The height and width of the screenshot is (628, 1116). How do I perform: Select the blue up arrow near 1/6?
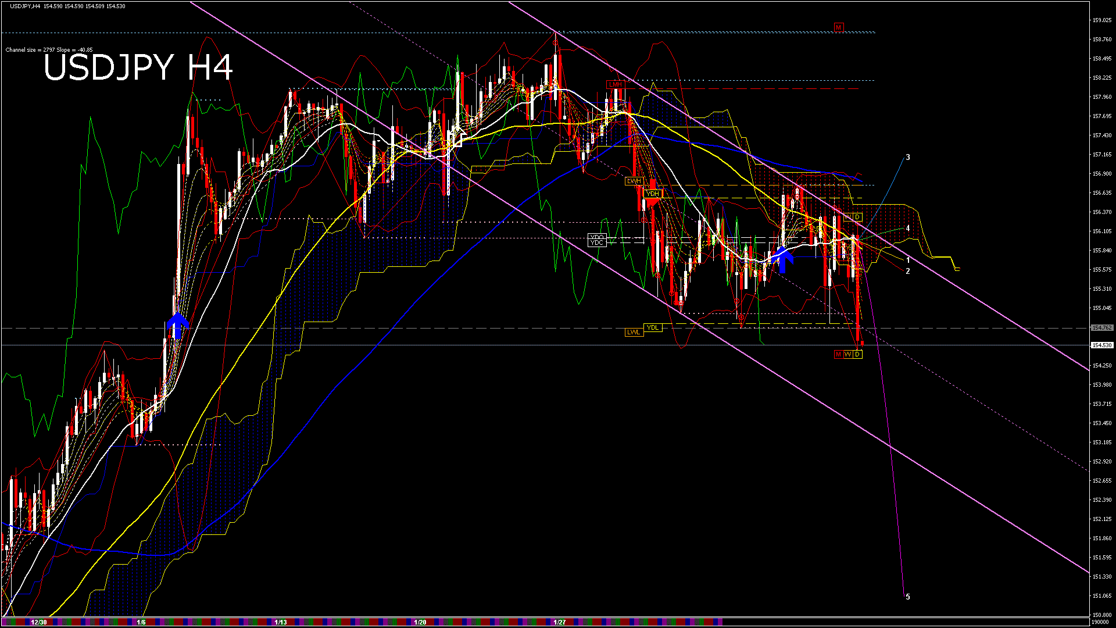(178, 326)
